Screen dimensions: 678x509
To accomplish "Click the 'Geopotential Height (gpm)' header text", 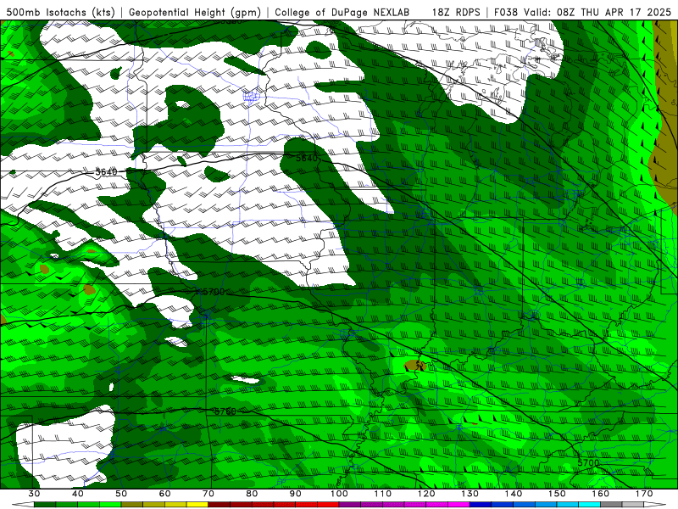I will point(195,12).
